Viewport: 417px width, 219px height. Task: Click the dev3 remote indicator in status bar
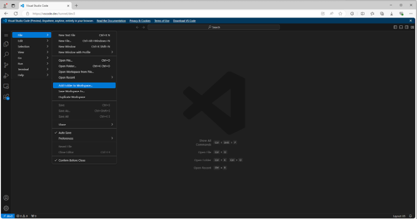click(8, 216)
